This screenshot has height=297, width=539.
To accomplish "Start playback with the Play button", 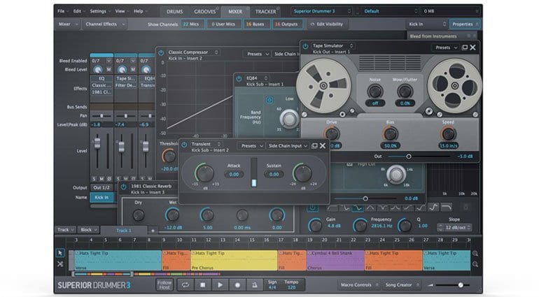I will click(220, 285).
